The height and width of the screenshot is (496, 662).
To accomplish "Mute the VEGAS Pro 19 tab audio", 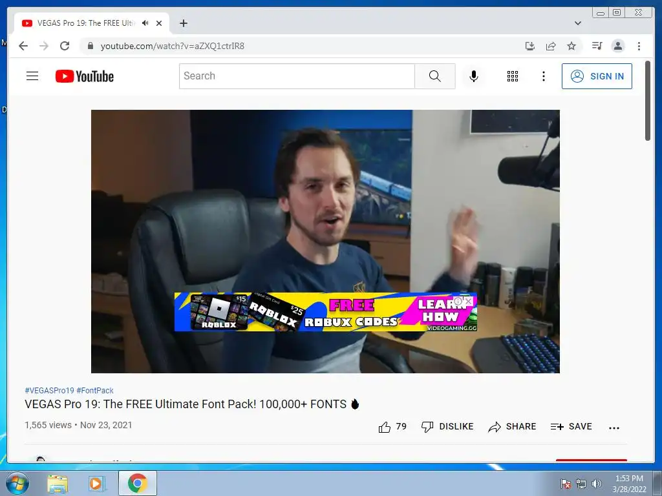I will (x=145, y=23).
